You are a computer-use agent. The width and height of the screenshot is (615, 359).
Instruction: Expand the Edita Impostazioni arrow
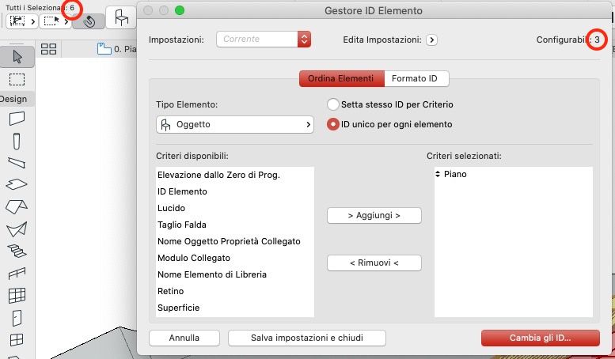431,39
